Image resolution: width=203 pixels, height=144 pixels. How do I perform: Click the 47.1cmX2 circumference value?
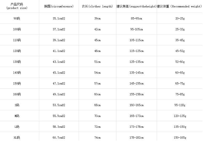point(59,83)
